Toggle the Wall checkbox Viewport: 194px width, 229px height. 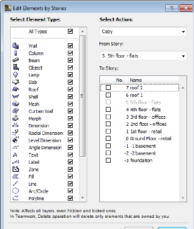[70, 46]
